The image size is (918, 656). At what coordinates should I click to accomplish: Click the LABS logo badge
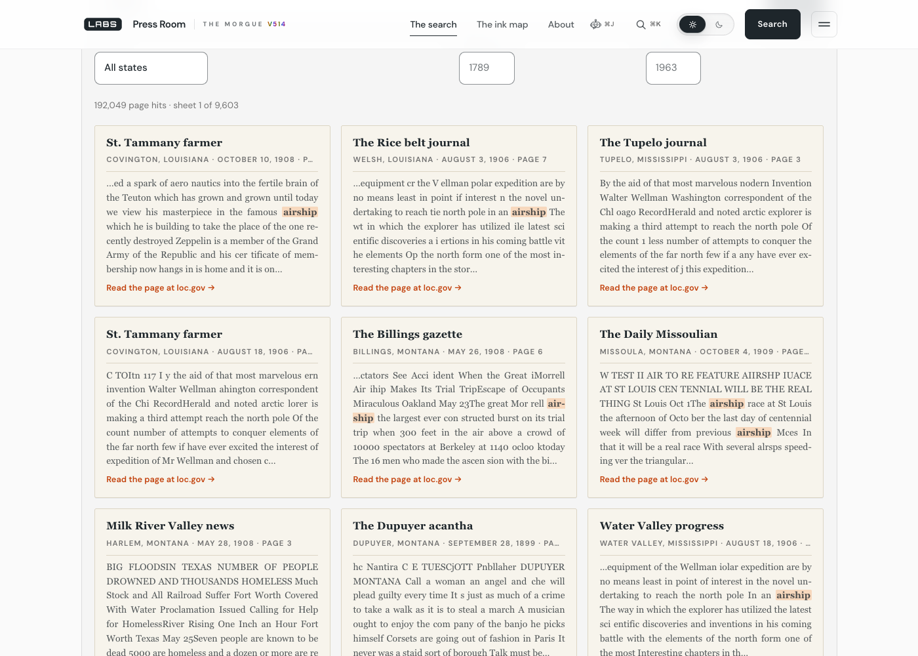point(103,24)
